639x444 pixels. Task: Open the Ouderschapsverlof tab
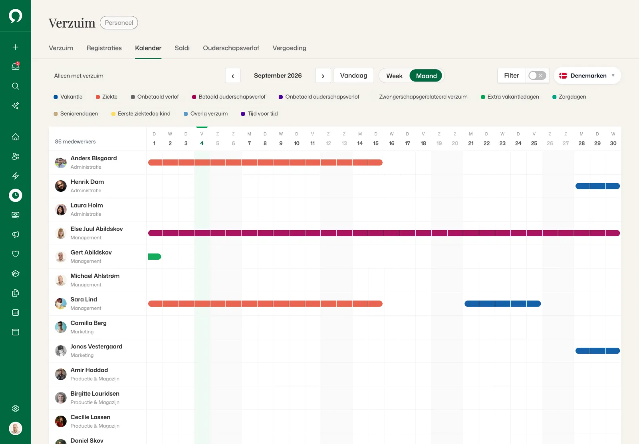click(231, 48)
